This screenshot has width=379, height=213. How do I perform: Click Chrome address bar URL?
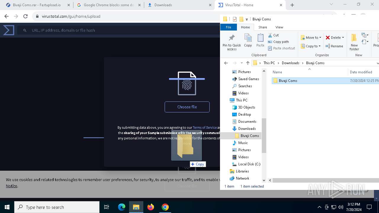(x=71, y=16)
